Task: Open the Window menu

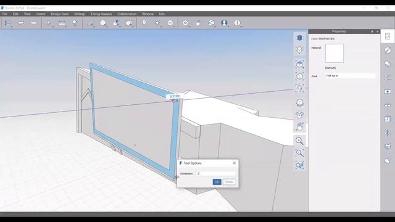Action: click(x=148, y=14)
